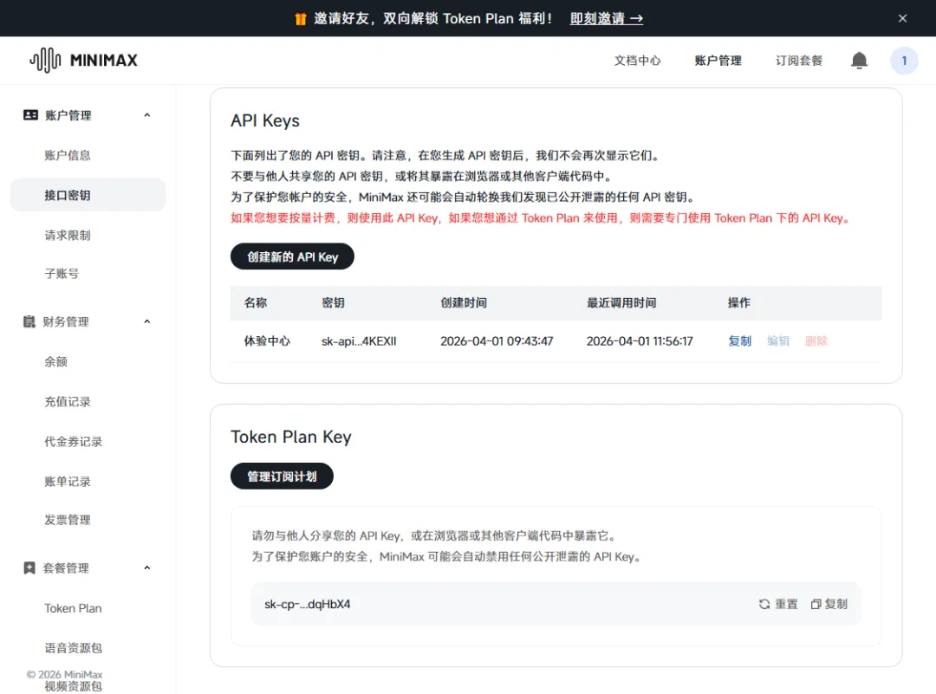Viewport: 936px width, 694px height.
Task: Click the API Keys section heading
Action: point(265,120)
